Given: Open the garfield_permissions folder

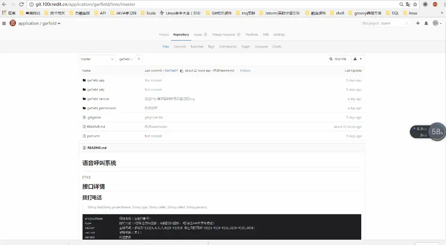Looking at the screenshot, I should [102, 108].
